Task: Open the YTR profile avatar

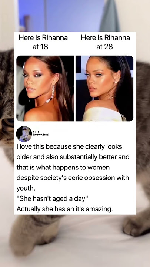Action: pyautogui.click(x=24, y=134)
